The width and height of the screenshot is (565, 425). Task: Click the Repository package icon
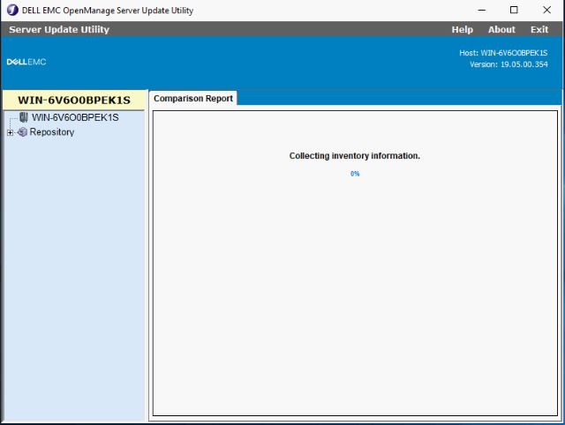(x=22, y=132)
